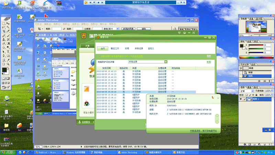The height and width of the screenshot is (155, 275).
Task: Select the Lasso tool
Action: pyautogui.click(x=3, y=27)
